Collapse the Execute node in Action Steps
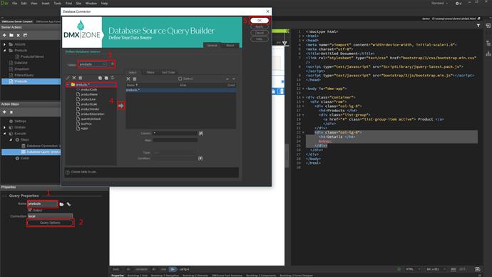The width and height of the screenshot is (492, 277). click(4, 134)
